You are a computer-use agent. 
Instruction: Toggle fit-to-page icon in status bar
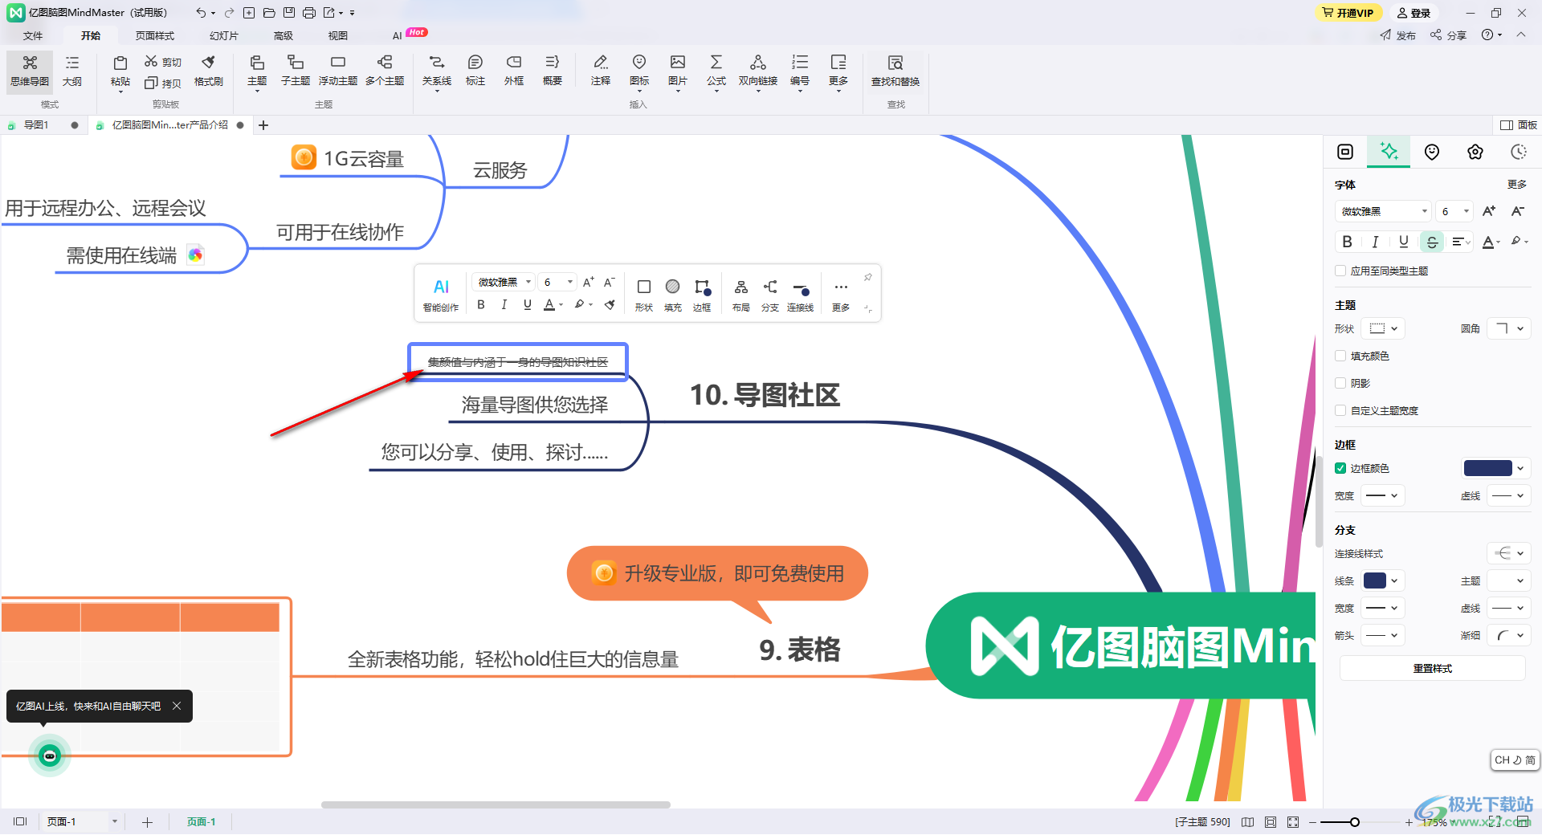click(x=1271, y=822)
